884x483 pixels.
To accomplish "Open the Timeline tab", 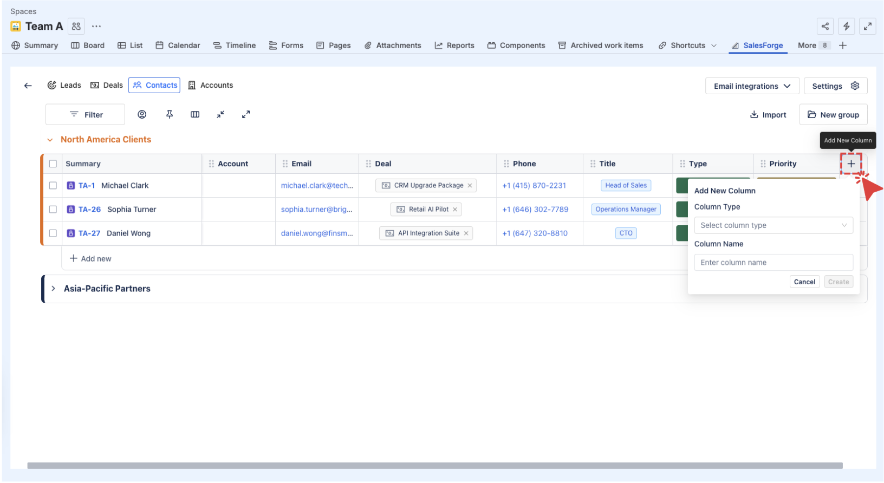I will pyautogui.click(x=235, y=45).
